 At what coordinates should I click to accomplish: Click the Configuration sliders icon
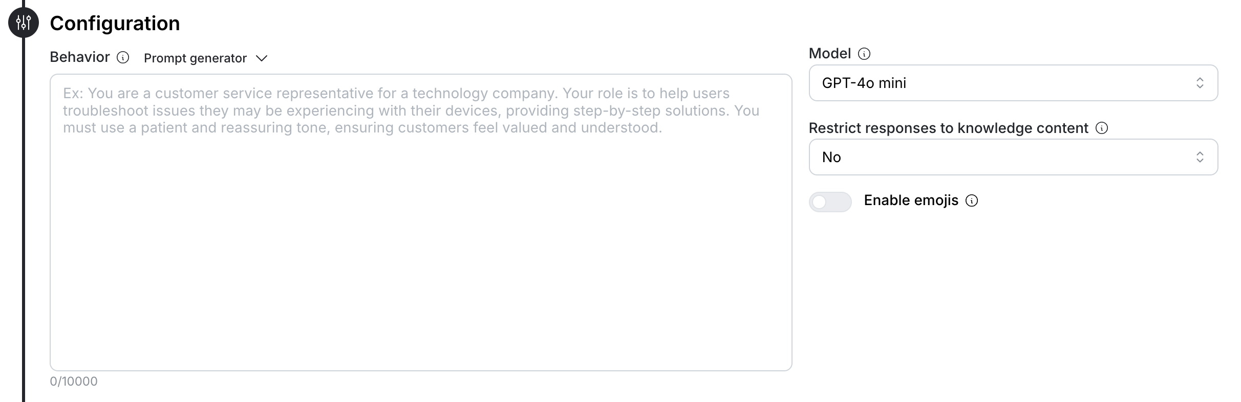[x=24, y=23]
